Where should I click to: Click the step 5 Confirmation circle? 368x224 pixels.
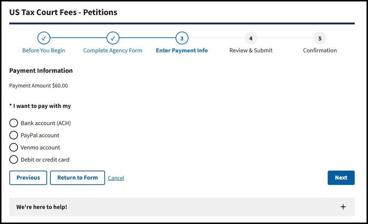coord(320,38)
